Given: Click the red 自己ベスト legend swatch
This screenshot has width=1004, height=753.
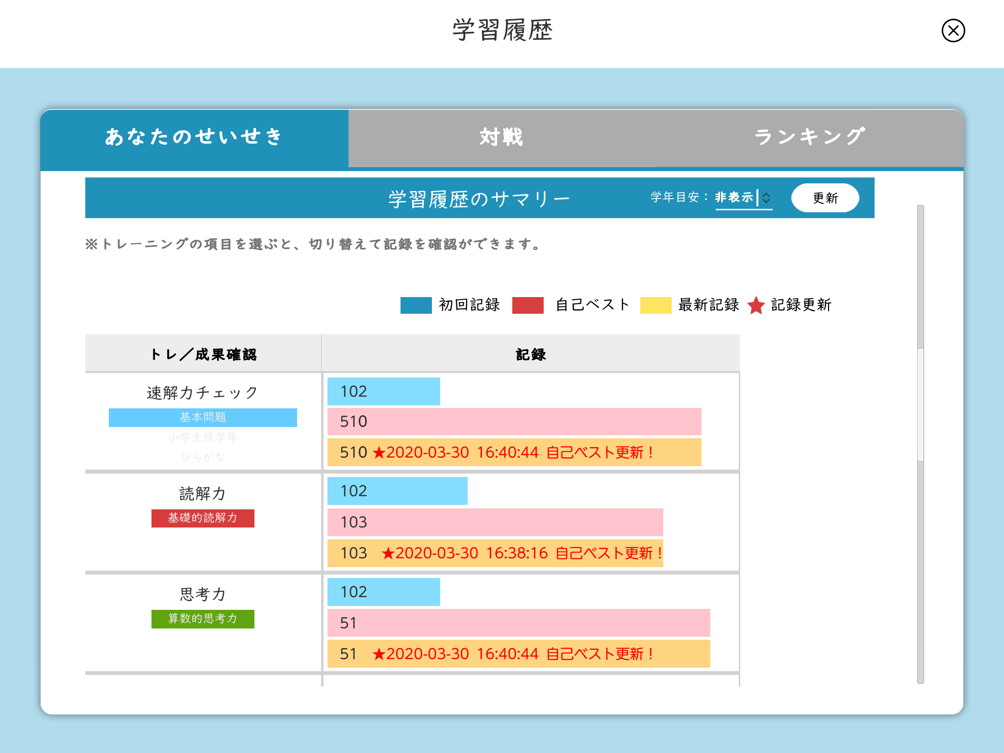Looking at the screenshot, I should (x=527, y=305).
